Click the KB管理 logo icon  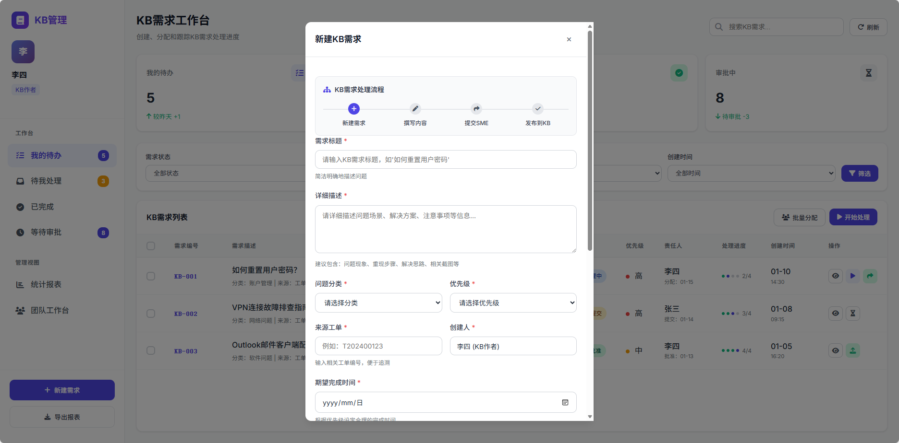(20, 20)
